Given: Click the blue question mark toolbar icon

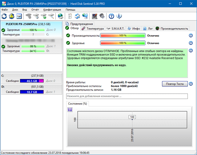Looking at the screenshot, I should click(x=111, y=16).
